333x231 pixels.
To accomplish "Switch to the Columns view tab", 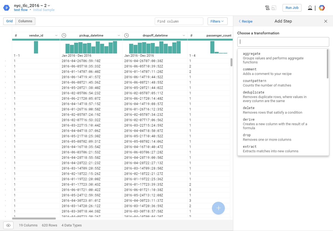I will click(25, 21).
